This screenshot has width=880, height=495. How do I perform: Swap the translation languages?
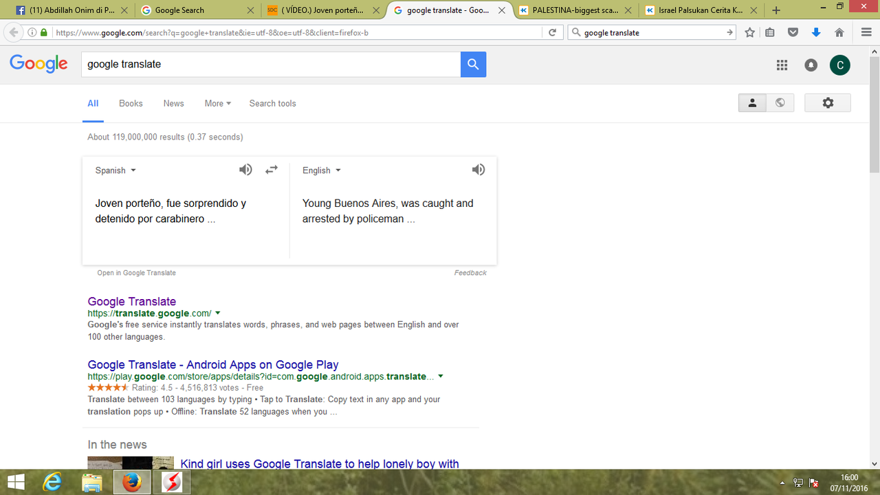(x=272, y=170)
